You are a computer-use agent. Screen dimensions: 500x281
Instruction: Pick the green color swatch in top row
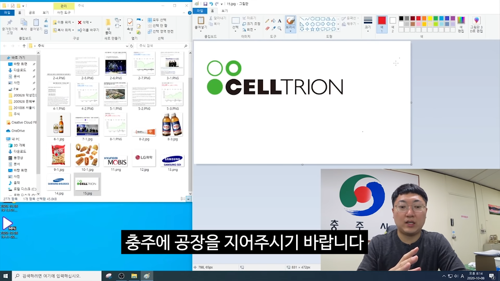coord(436,18)
